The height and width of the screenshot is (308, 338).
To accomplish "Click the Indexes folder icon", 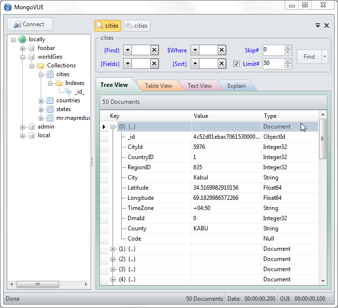I will pyautogui.click(x=59, y=83).
